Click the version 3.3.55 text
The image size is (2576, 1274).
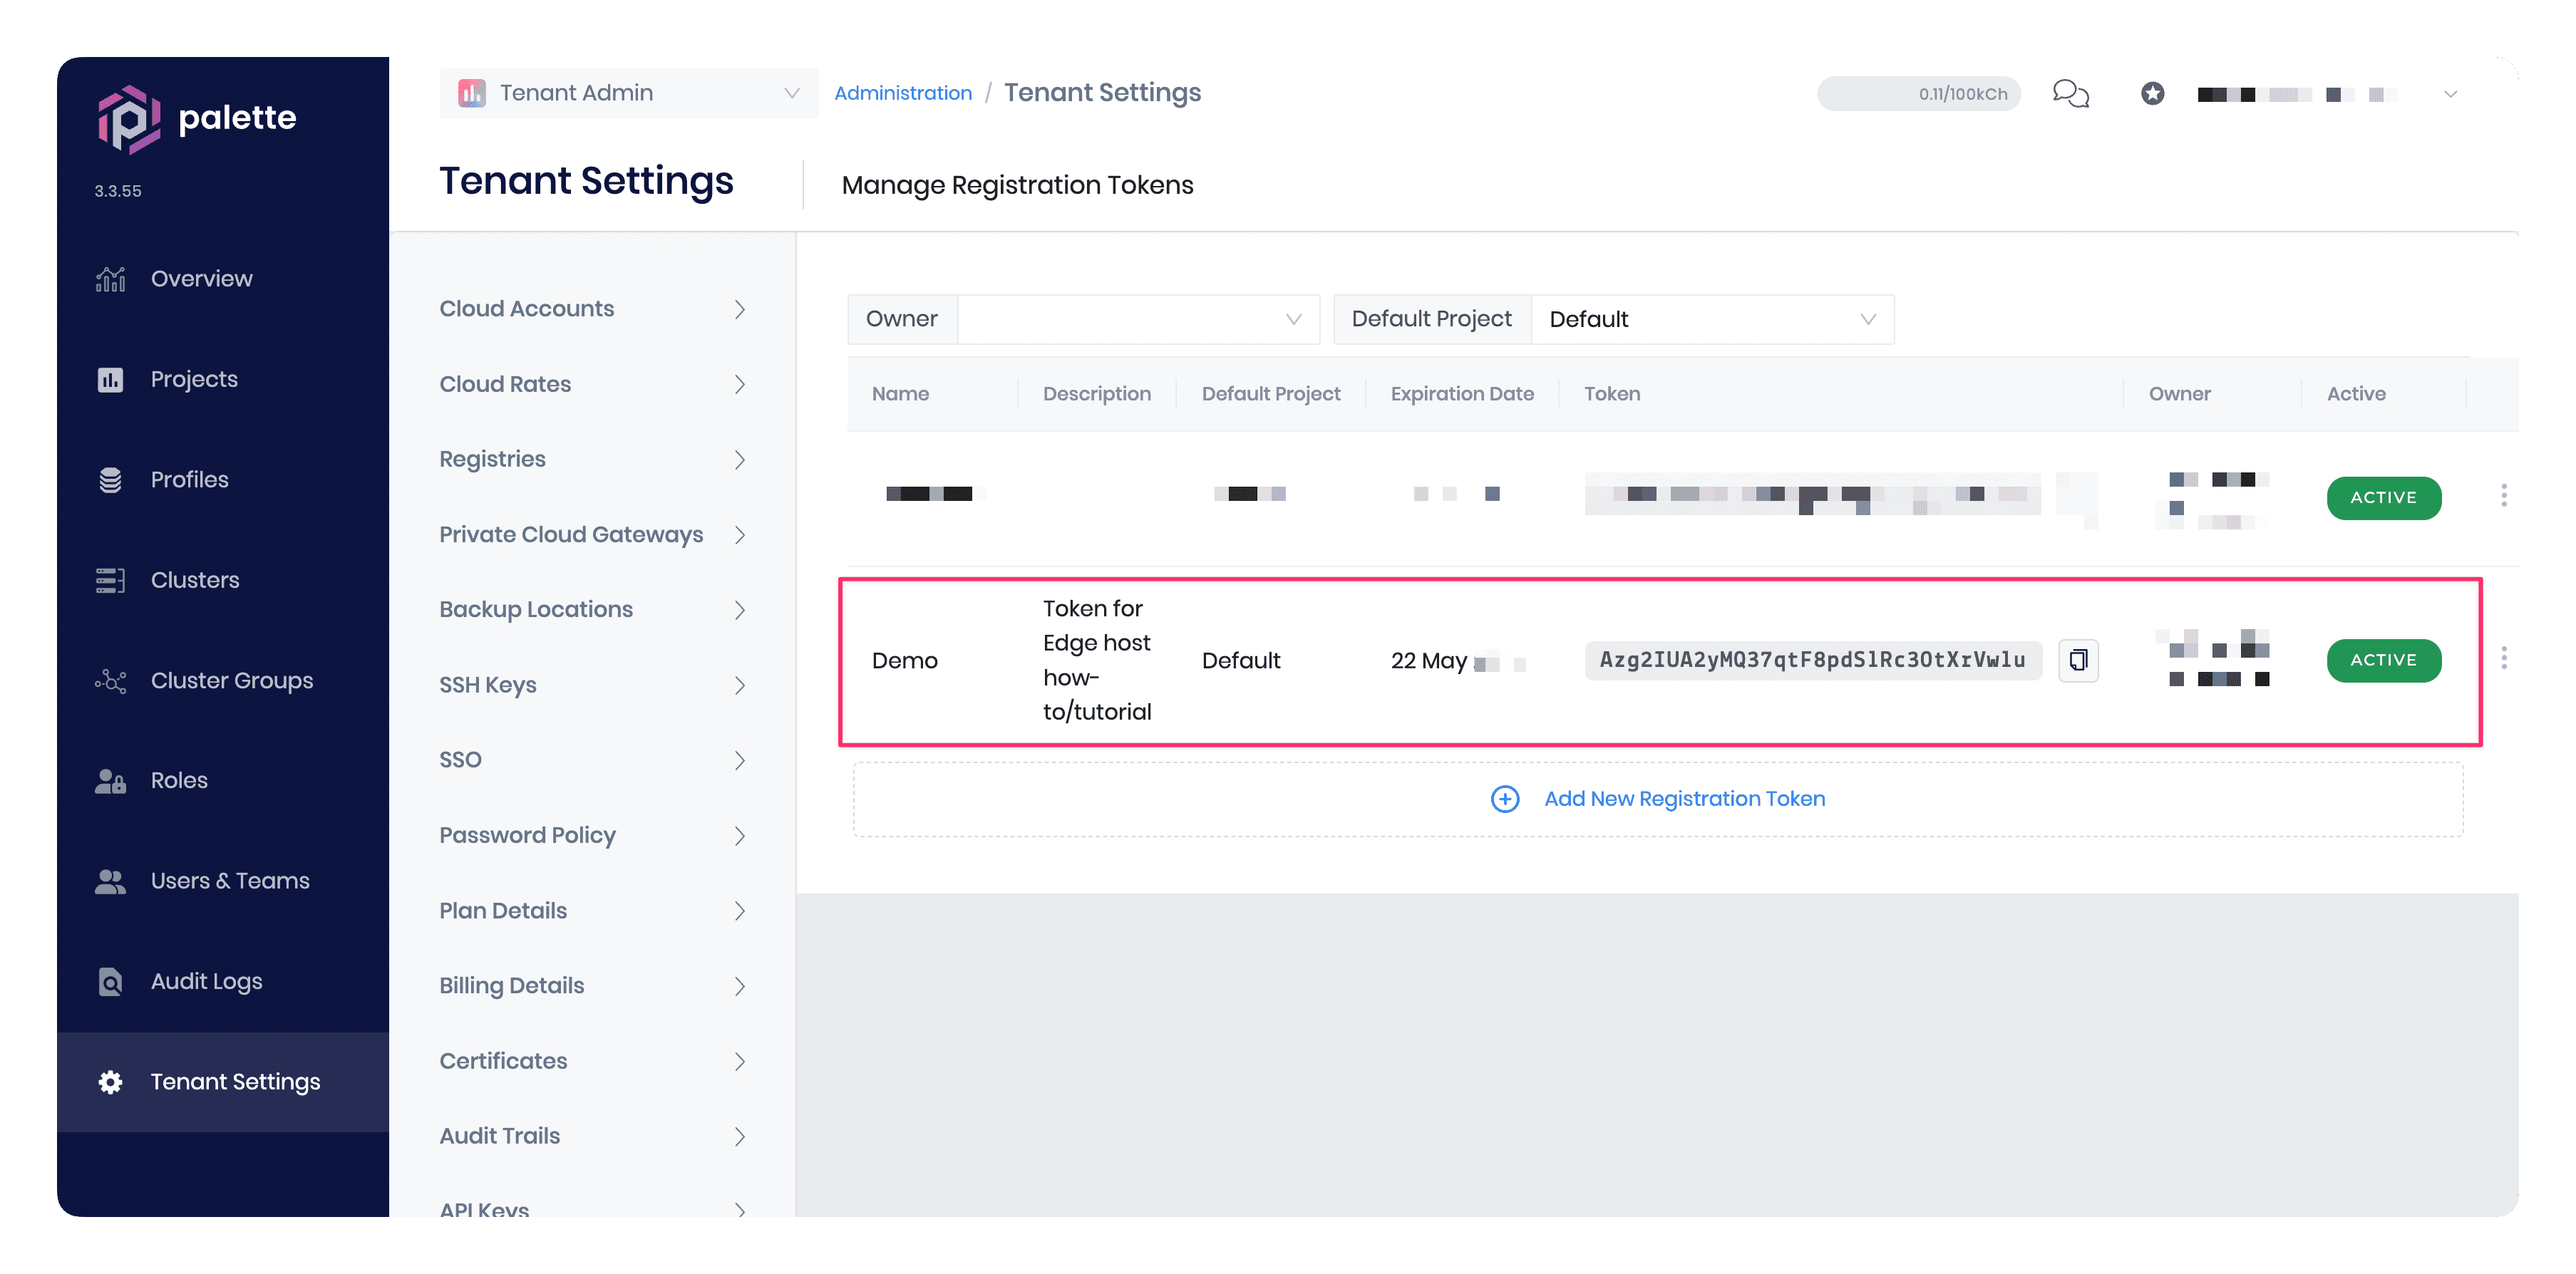coord(118,191)
